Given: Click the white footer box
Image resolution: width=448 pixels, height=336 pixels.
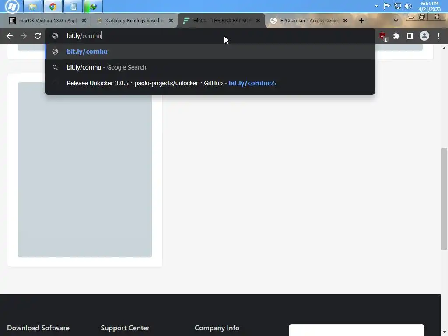Looking at the screenshot, I should click(x=356, y=330).
